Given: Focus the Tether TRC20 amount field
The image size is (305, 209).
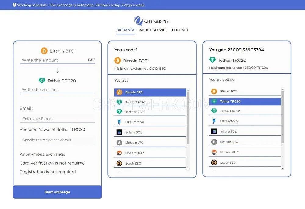Looking at the screenshot, I should (x=57, y=90).
